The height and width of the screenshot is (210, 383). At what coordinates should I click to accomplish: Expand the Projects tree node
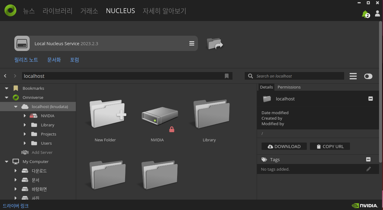(x=25, y=134)
